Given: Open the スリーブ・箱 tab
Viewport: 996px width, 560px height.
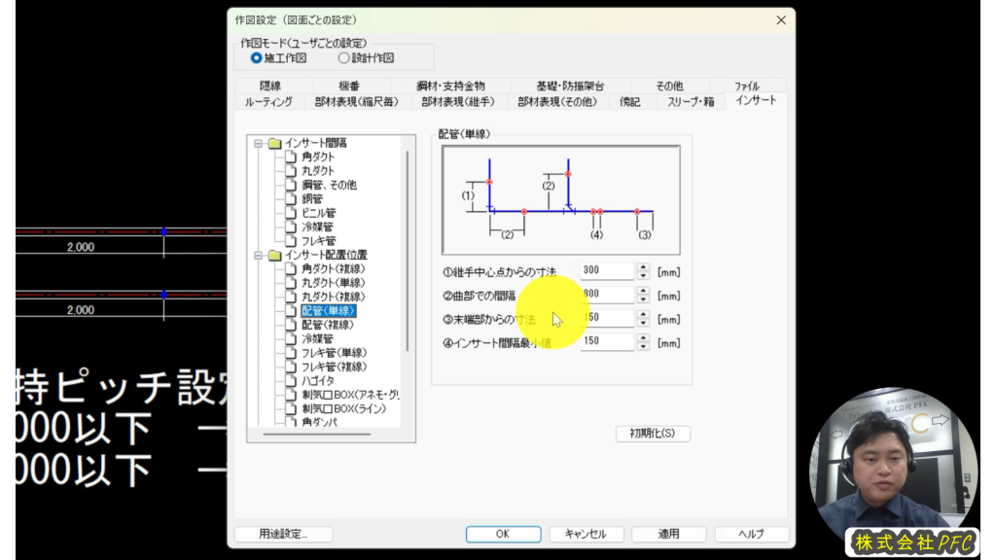Looking at the screenshot, I should tap(691, 101).
